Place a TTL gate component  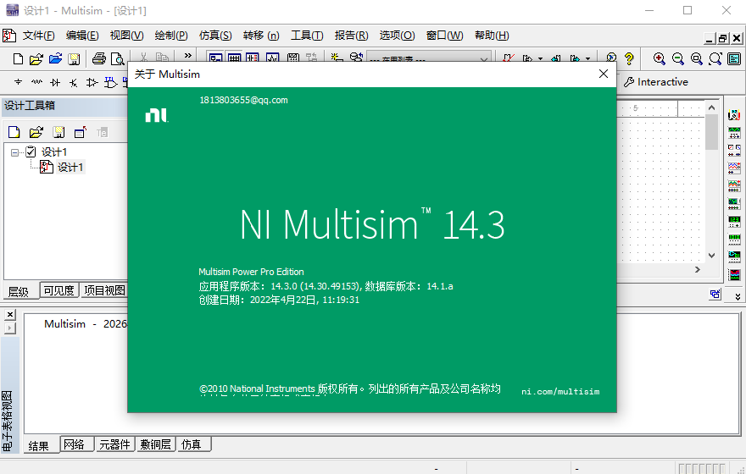(110, 83)
